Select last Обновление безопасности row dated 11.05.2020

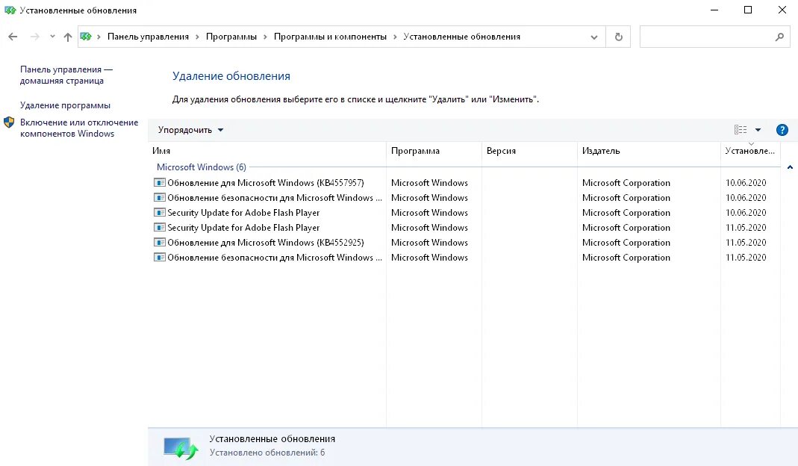[x=464, y=257]
